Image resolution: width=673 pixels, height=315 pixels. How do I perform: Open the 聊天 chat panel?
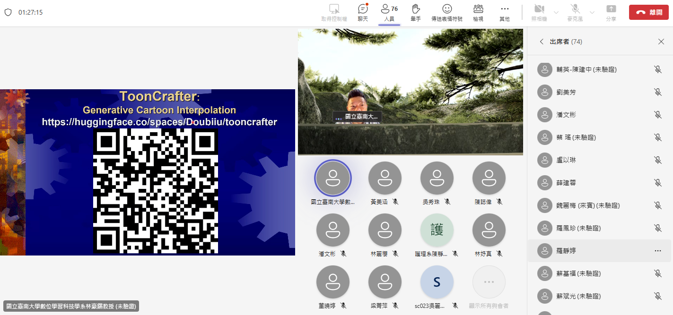[363, 13]
